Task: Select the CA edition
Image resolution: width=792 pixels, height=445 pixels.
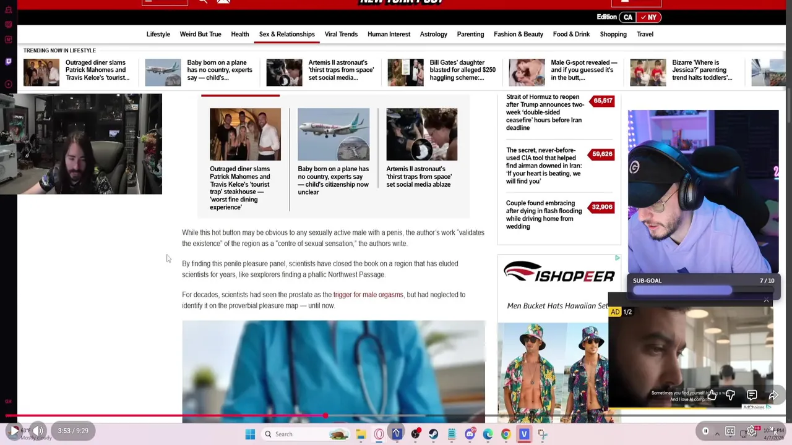Action: point(628,17)
